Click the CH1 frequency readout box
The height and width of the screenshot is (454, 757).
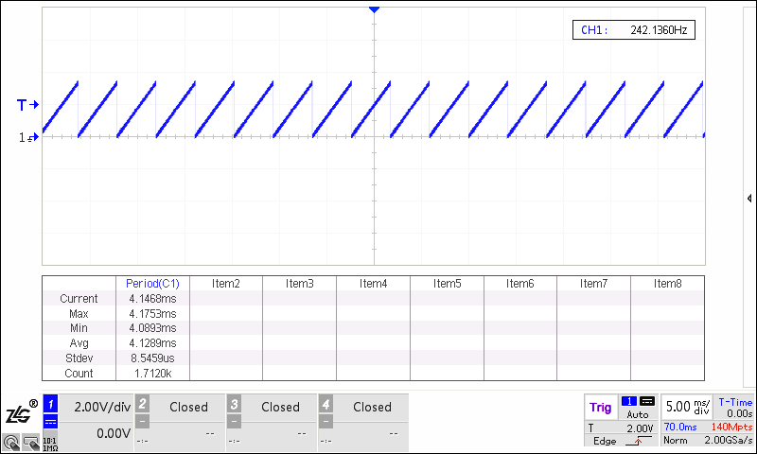(x=634, y=30)
